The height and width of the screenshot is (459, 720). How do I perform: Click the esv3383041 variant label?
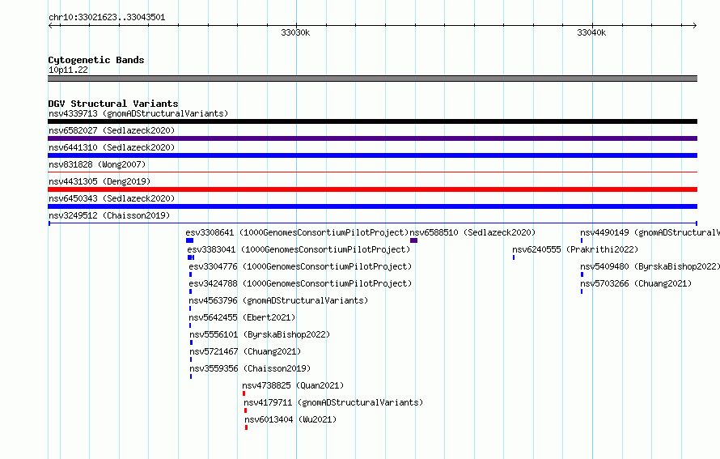pyautogui.click(x=299, y=249)
